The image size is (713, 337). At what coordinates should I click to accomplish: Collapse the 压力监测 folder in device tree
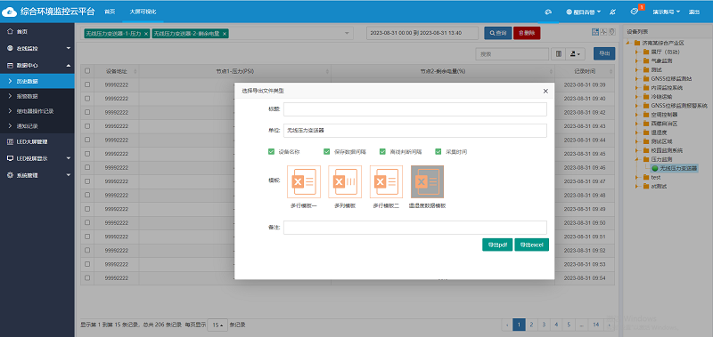(637, 159)
